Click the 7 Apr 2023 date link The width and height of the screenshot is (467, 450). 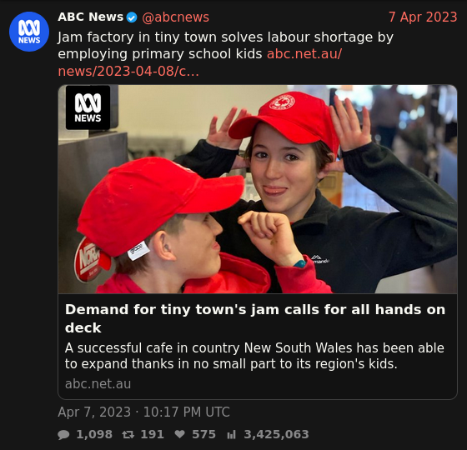(x=423, y=17)
